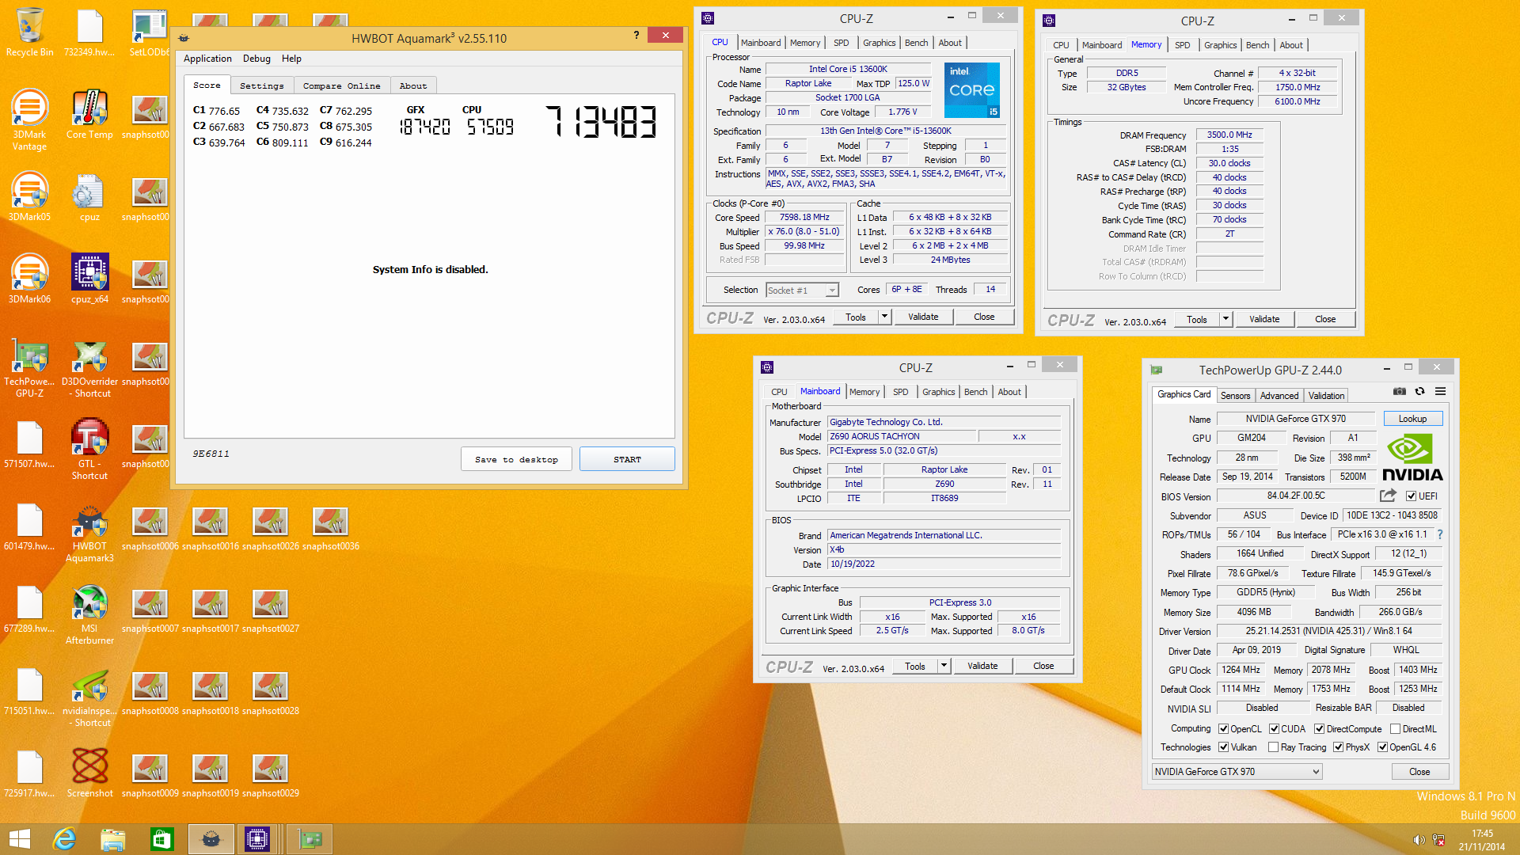Toggle CUDA checkbox
Image resolution: width=1520 pixels, height=855 pixels.
pos(1274,729)
